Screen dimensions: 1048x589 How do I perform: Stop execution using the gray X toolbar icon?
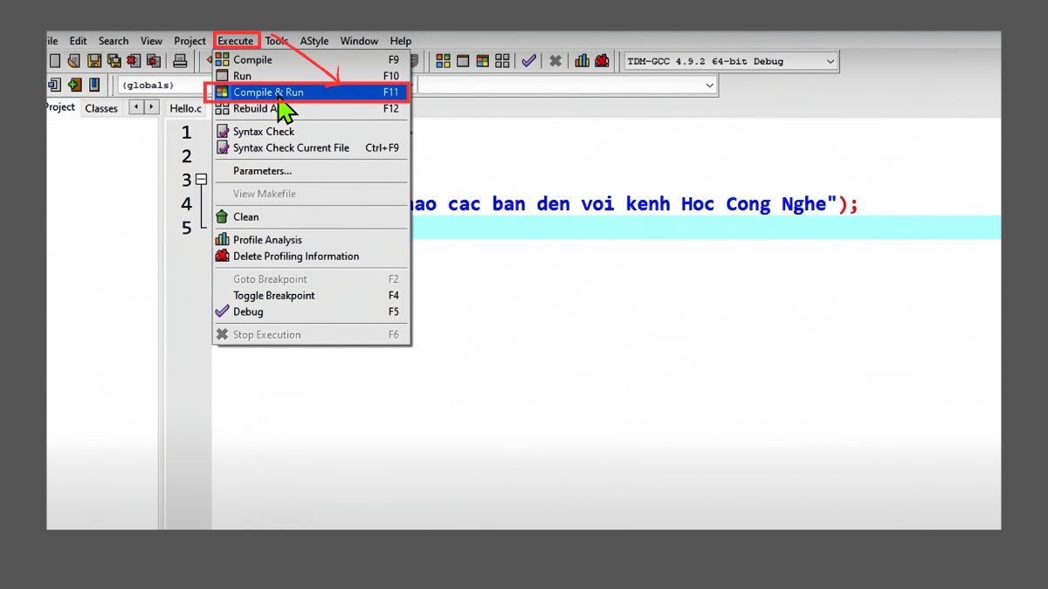coord(555,60)
